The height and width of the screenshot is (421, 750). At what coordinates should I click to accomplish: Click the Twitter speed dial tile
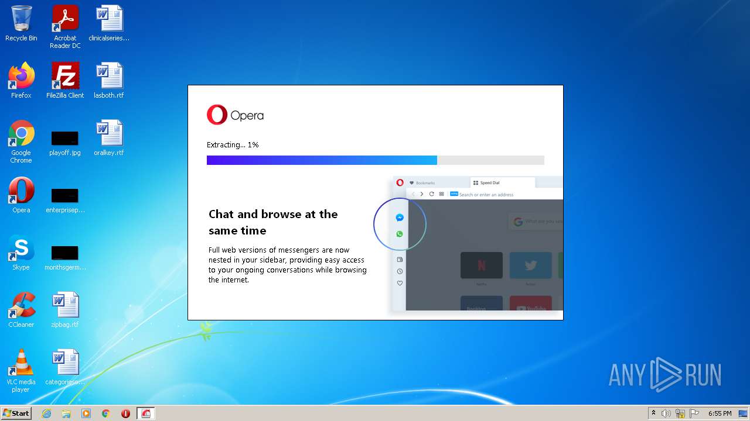(531, 265)
